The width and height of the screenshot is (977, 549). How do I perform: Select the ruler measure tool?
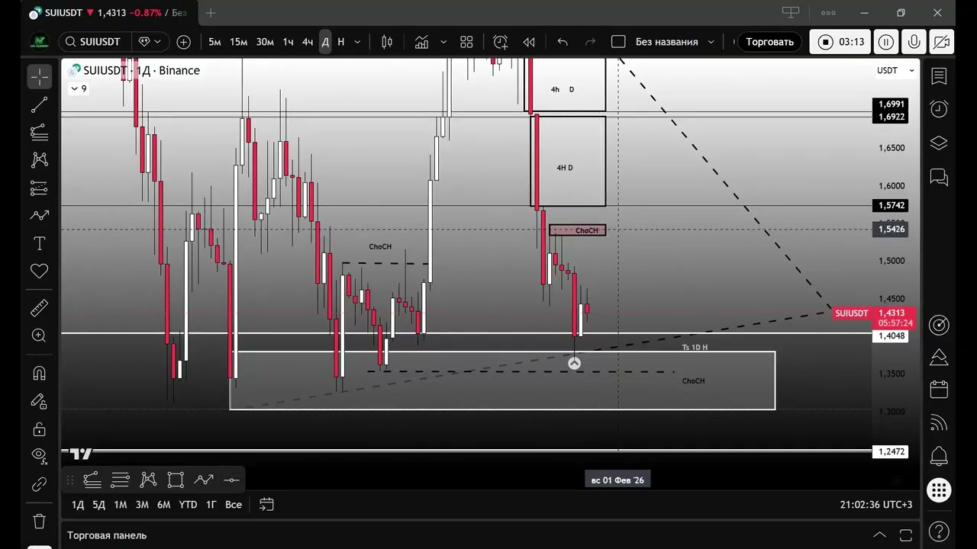click(39, 308)
